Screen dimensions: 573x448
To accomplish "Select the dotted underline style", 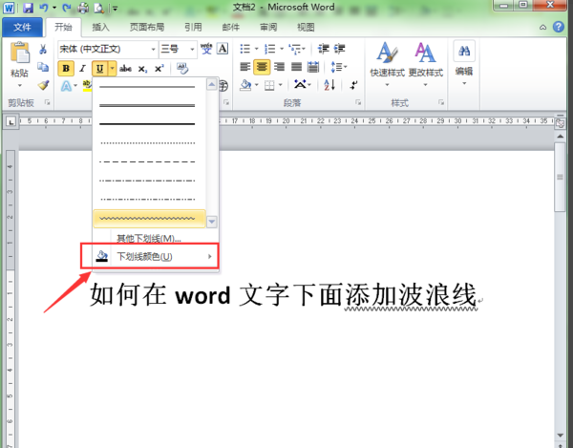I will click(149, 143).
